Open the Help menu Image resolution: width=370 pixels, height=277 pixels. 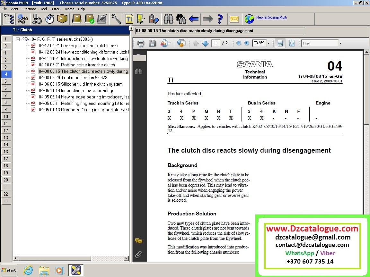[81, 9]
